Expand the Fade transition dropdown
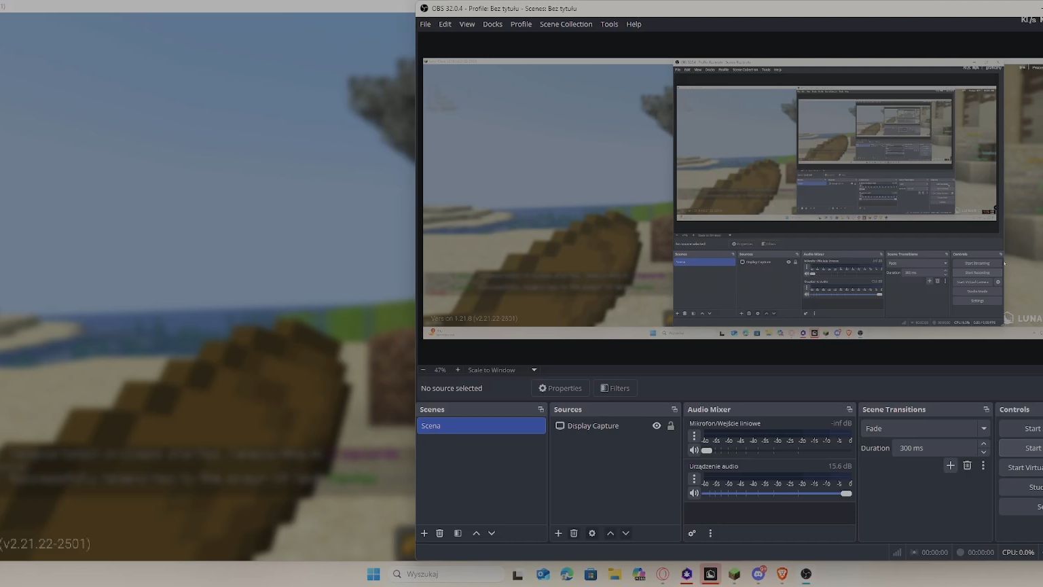The height and width of the screenshot is (587, 1043). (x=983, y=429)
